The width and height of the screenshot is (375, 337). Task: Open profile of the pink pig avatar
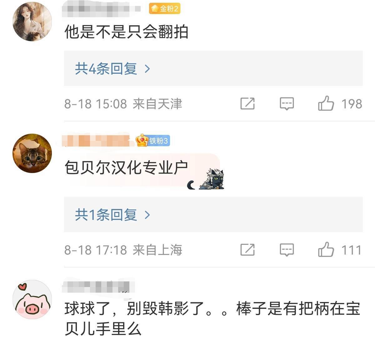click(32, 300)
